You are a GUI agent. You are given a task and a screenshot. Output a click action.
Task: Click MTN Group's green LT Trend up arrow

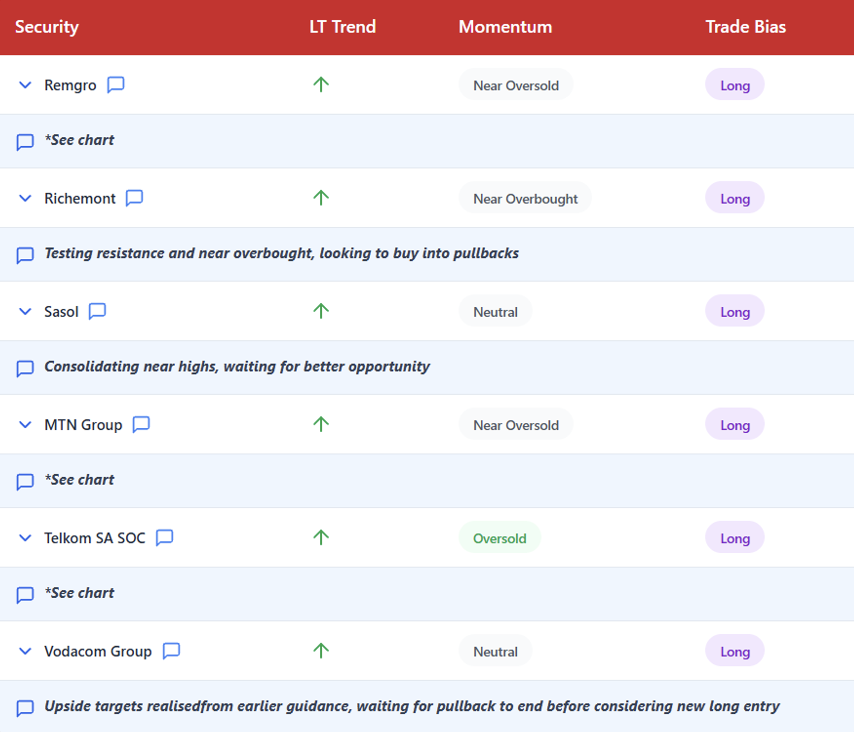(x=321, y=424)
